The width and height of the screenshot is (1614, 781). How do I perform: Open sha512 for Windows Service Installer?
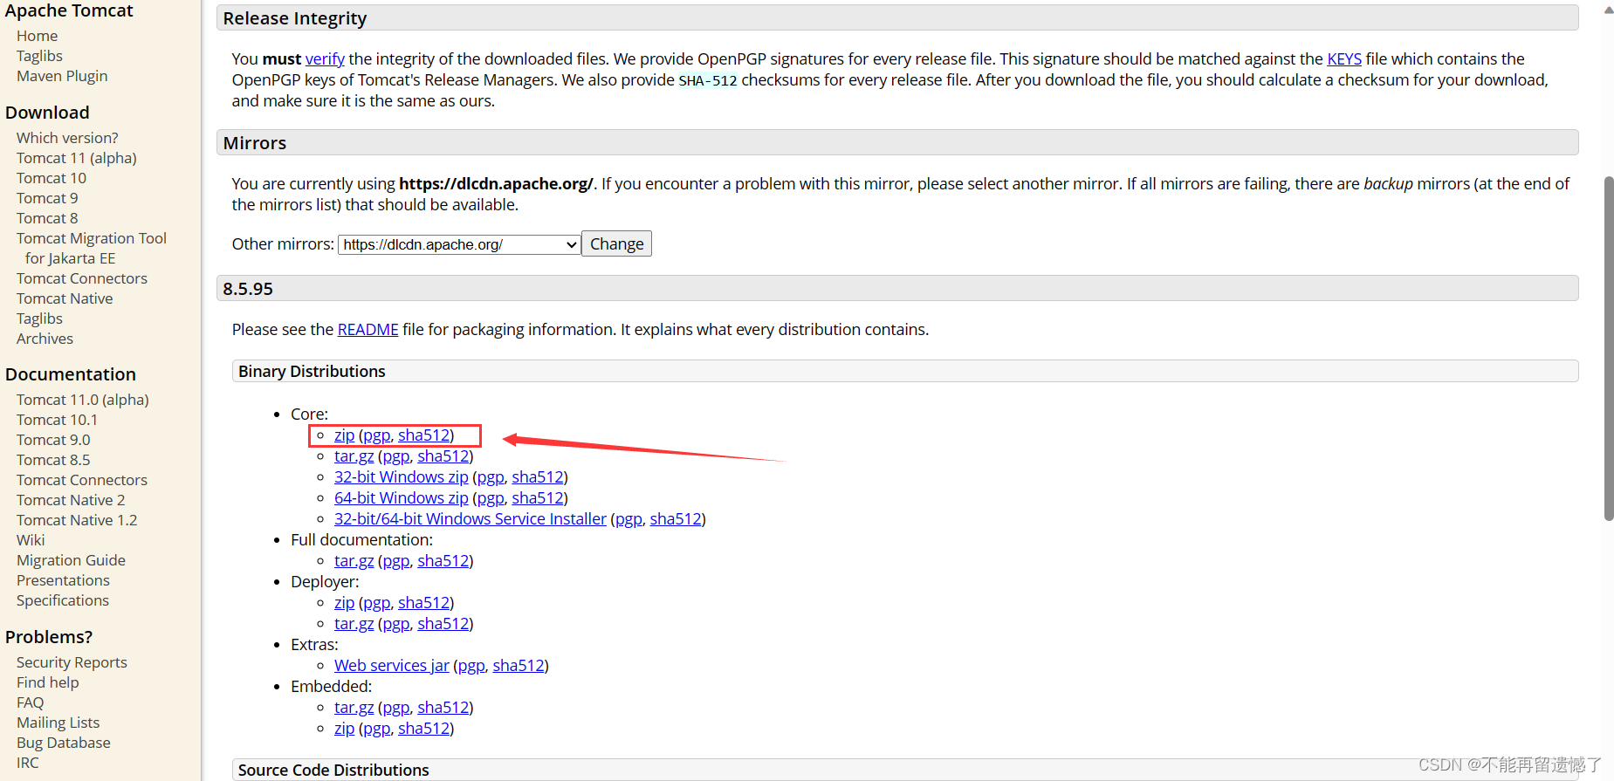(x=676, y=518)
